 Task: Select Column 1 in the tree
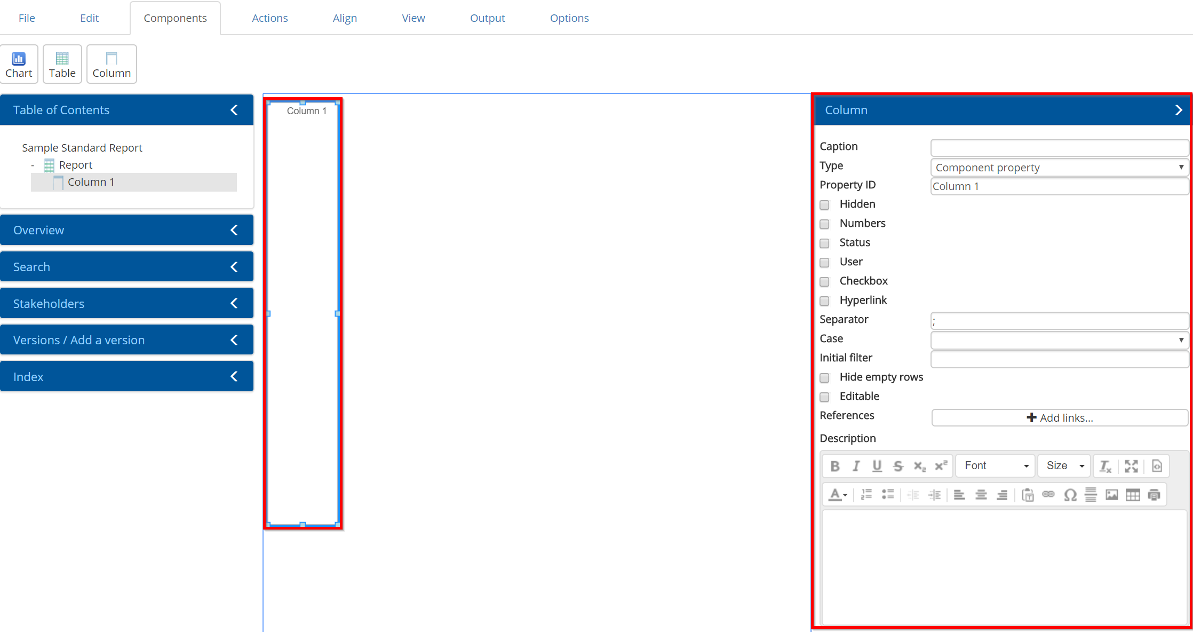pos(91,182)
